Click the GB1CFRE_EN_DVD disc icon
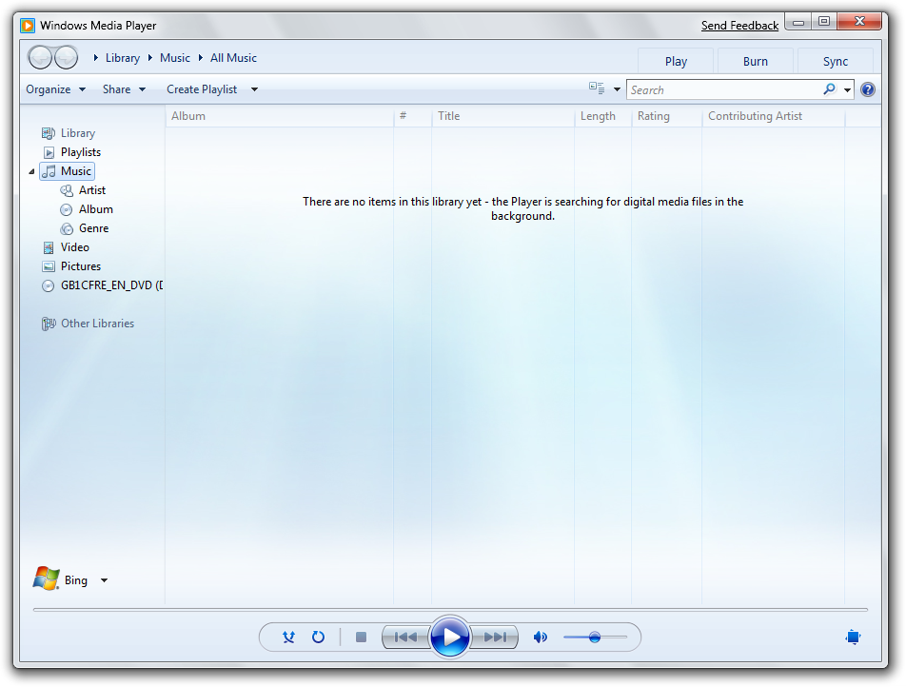The image size is (906, 687). [x=48, y=286]
